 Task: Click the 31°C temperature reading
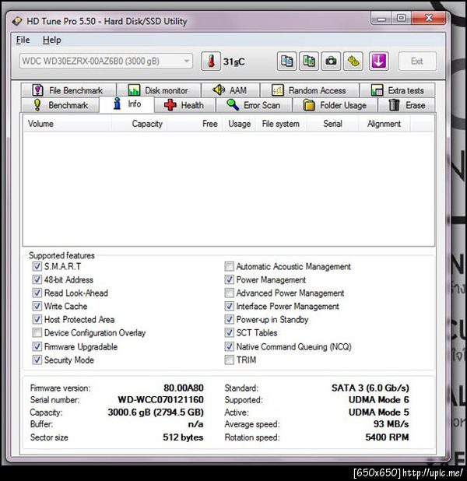point(234,62)
